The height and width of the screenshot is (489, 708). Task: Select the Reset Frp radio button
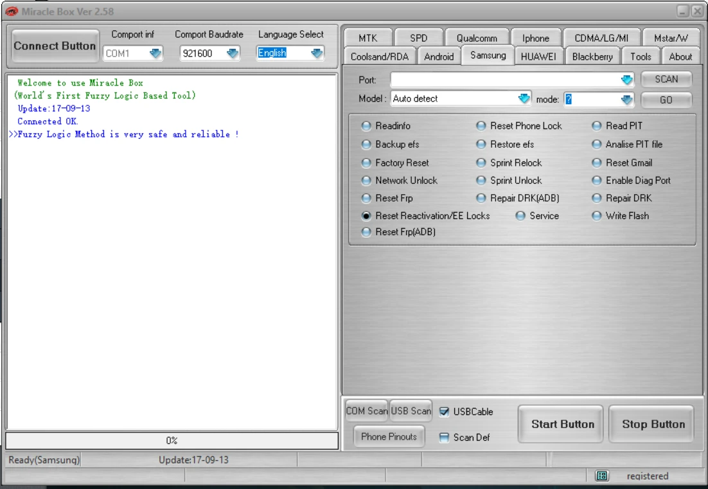tap(366, 198)
